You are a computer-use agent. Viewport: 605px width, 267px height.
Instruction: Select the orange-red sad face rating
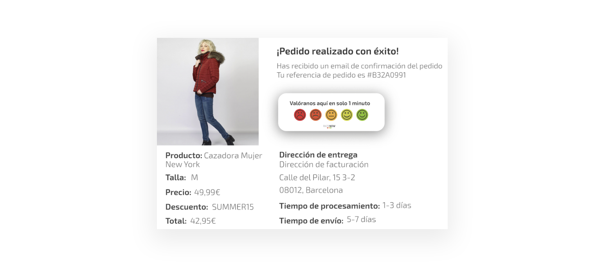(x=315, y=115)
